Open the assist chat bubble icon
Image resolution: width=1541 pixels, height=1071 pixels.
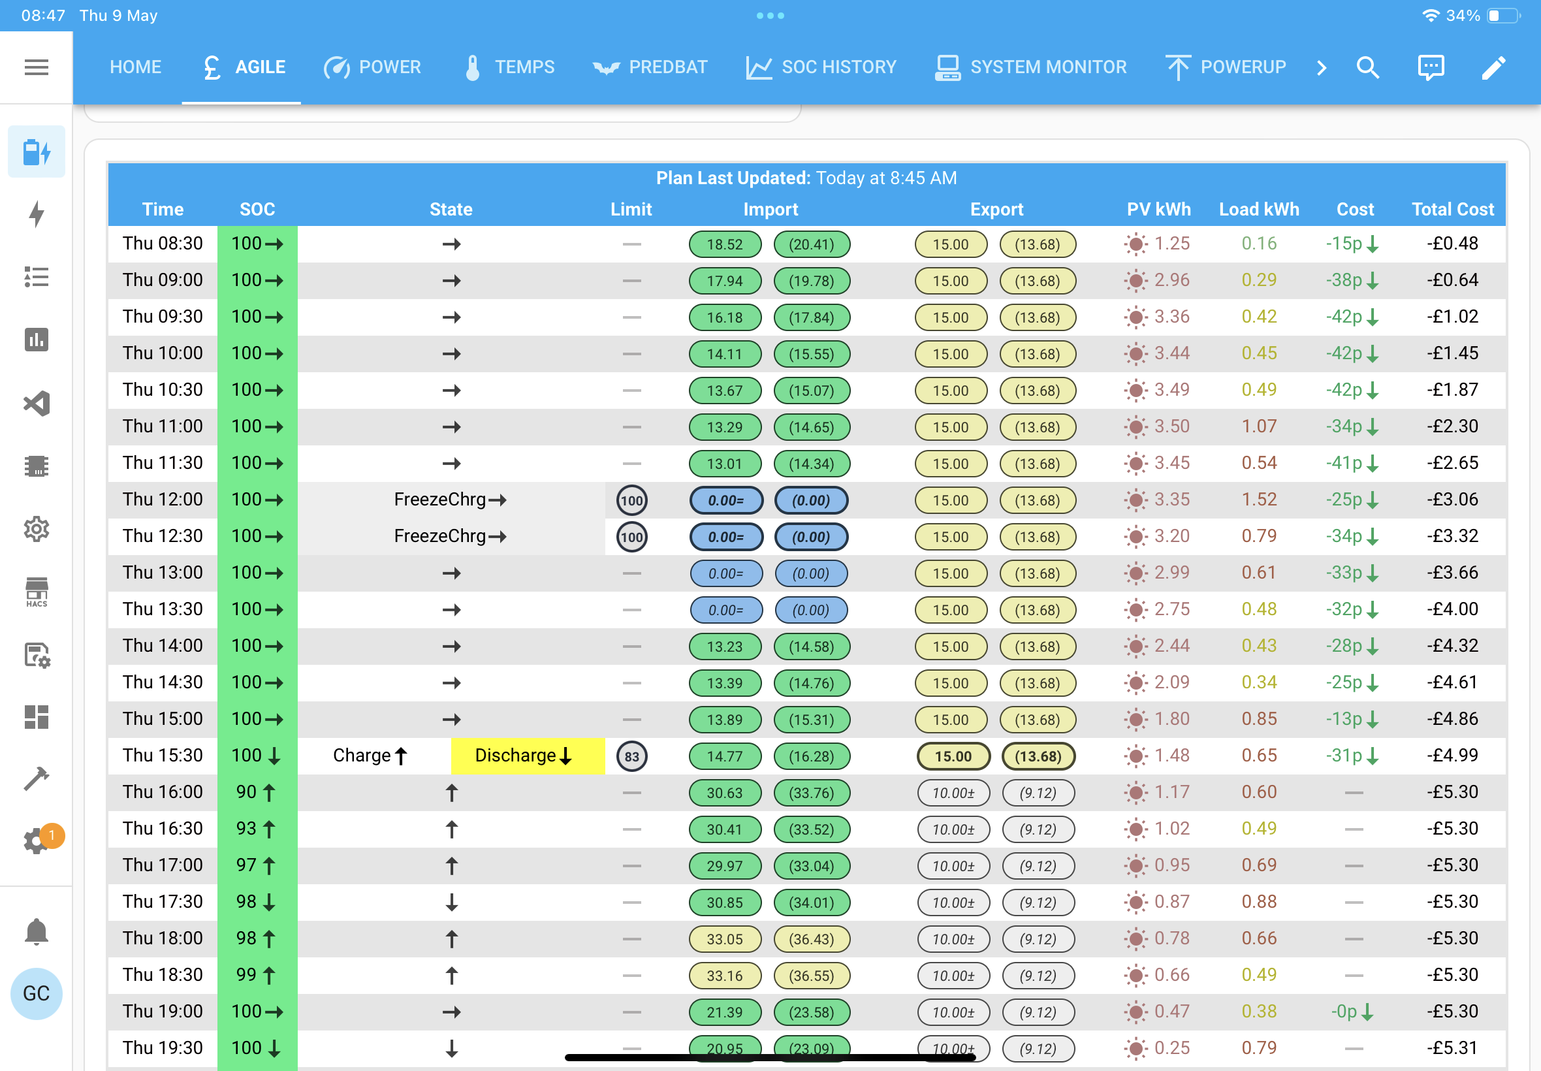pyautogui.click(x=1430, y=67)
